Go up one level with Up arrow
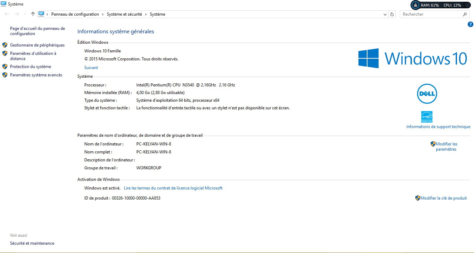This screenshot has width=474, height=253. [33, 14]
